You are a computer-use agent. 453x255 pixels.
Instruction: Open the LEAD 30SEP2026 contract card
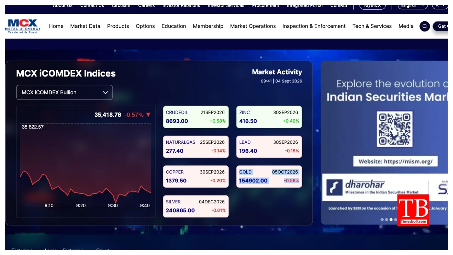(x=269, y=147)
